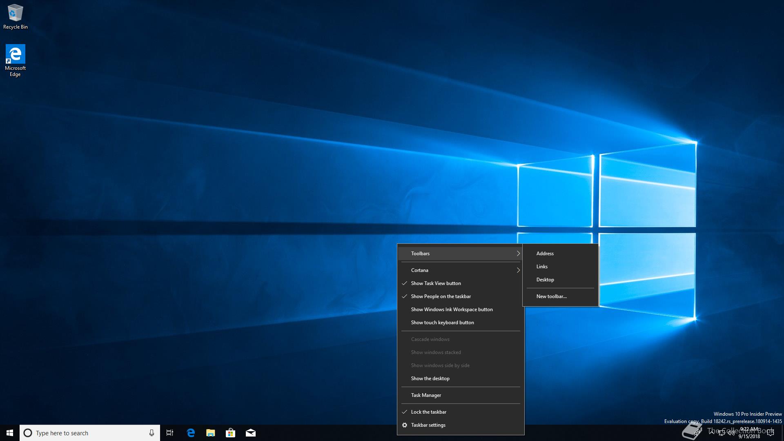Click in the Type here to search box
Viewport: 784px width, 441px height.
coord(90,433)
